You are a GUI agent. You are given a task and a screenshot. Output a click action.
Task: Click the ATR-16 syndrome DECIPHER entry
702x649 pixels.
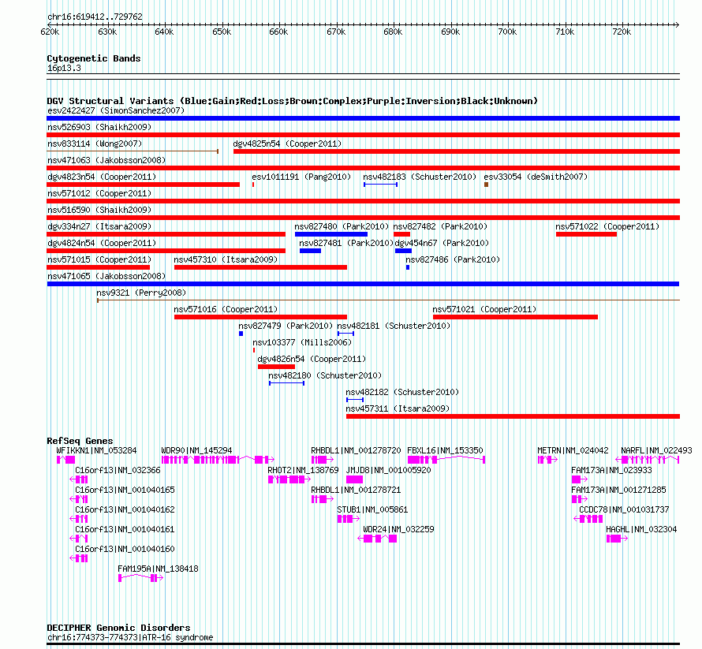point(130,637)
